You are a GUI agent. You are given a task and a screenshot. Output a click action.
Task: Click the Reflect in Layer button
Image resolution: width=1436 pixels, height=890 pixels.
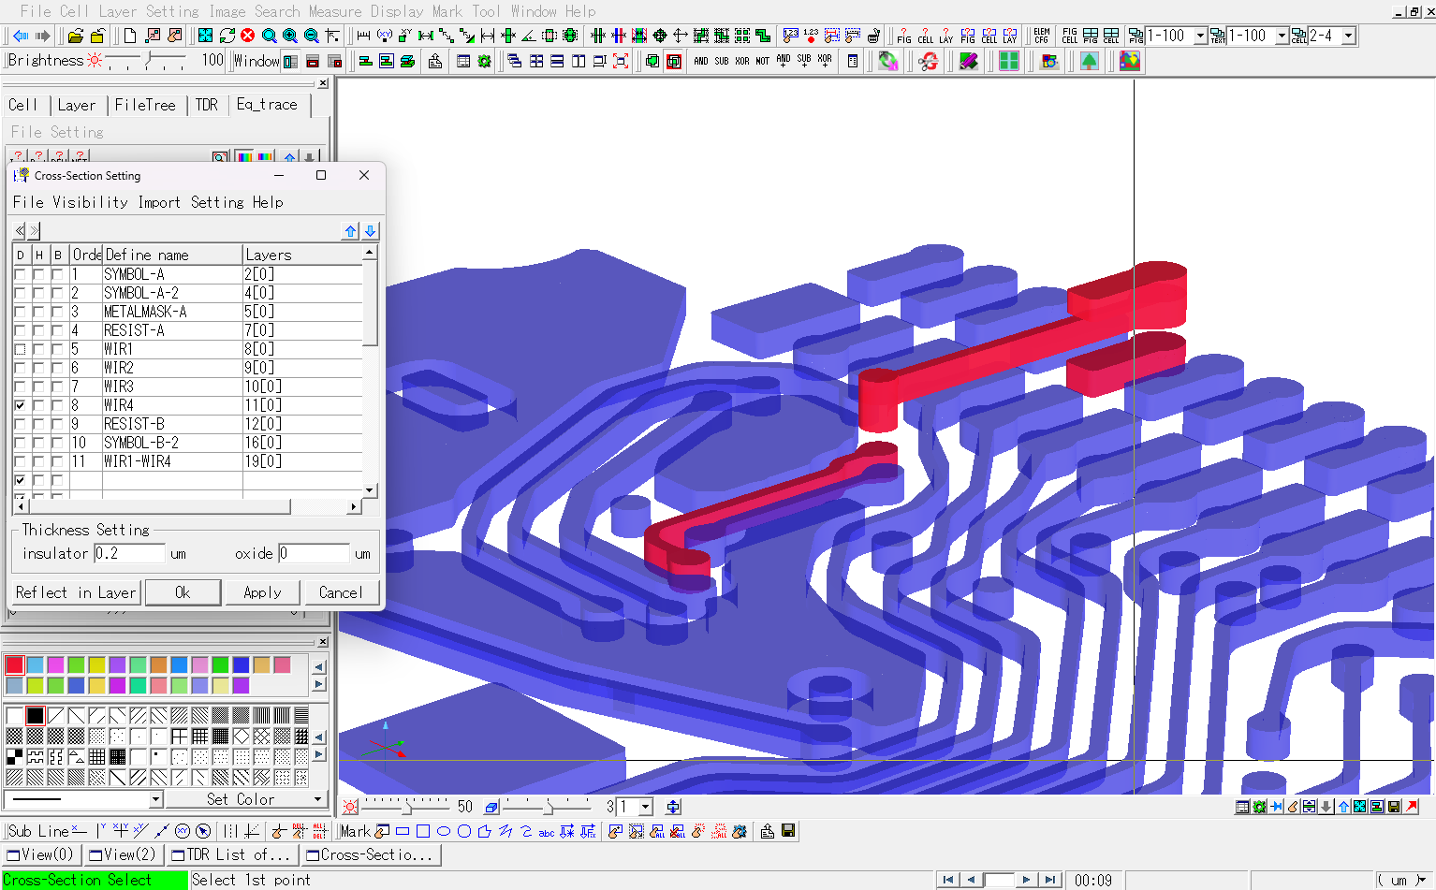(76, 592)
